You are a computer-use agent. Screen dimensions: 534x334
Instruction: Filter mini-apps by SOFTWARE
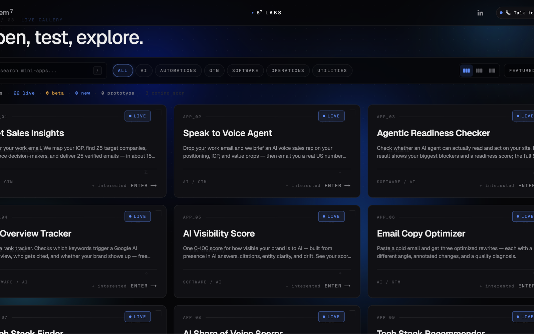tap(245, 70)
